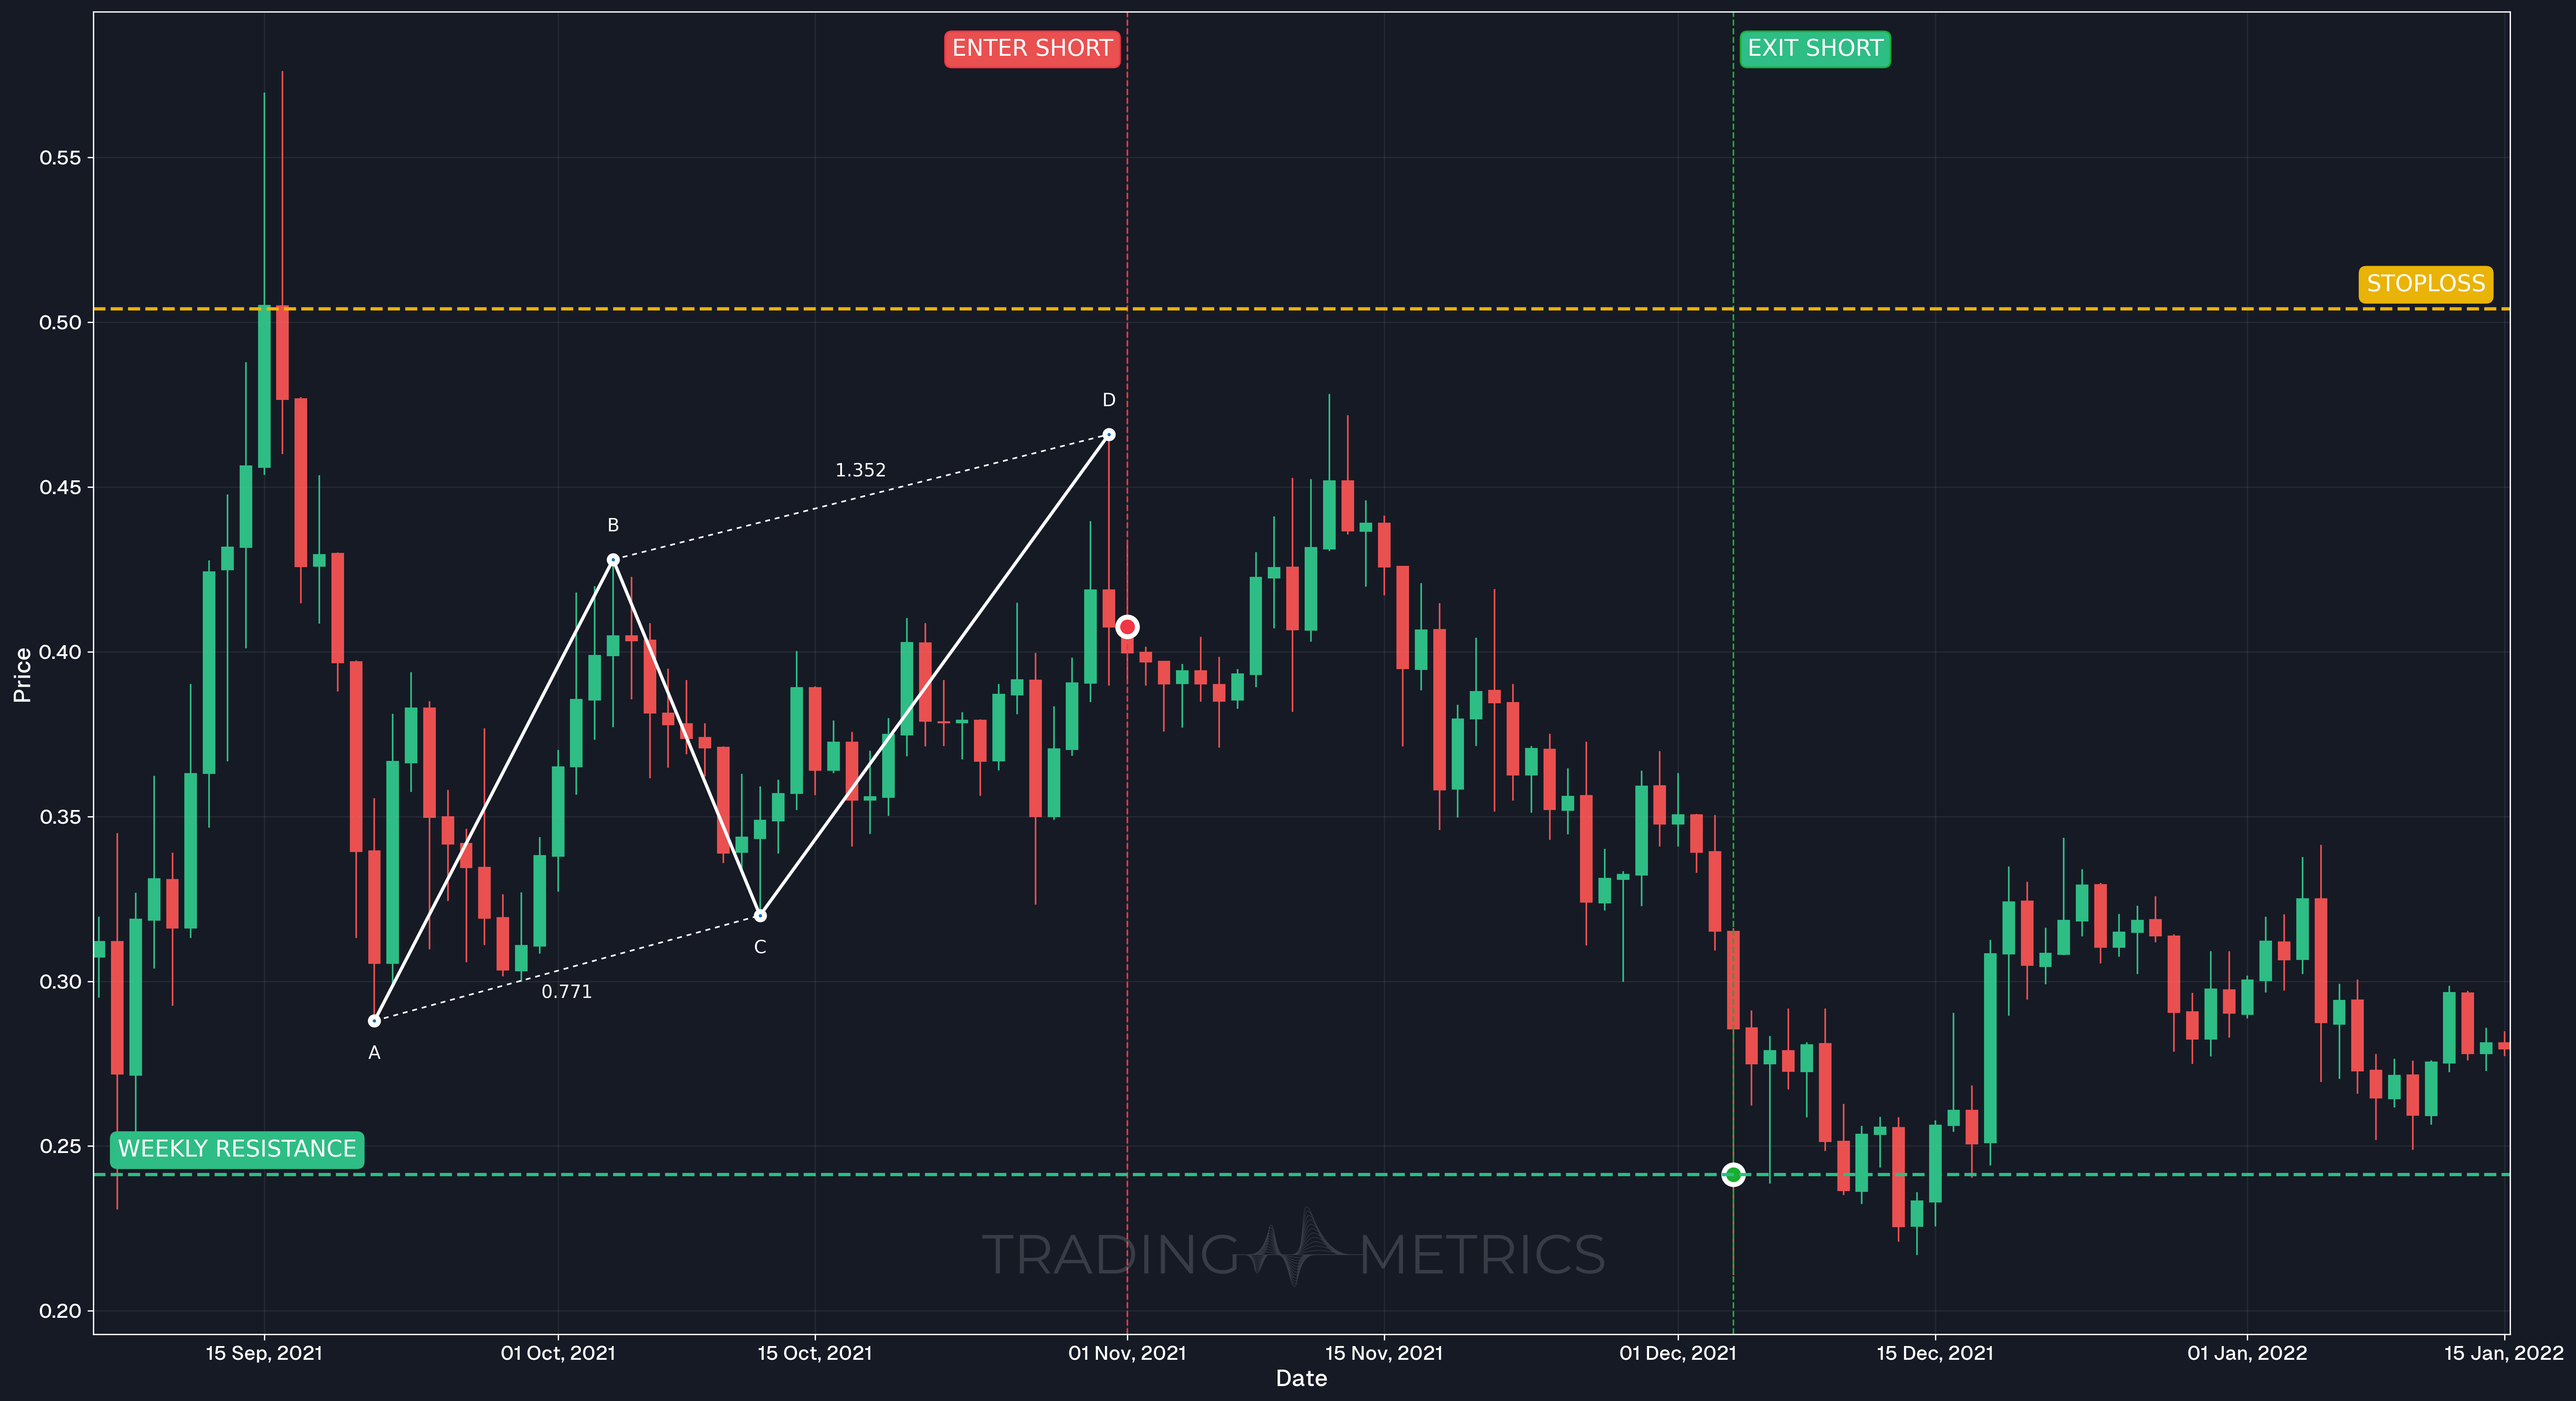Click pattern point D

1108,434
